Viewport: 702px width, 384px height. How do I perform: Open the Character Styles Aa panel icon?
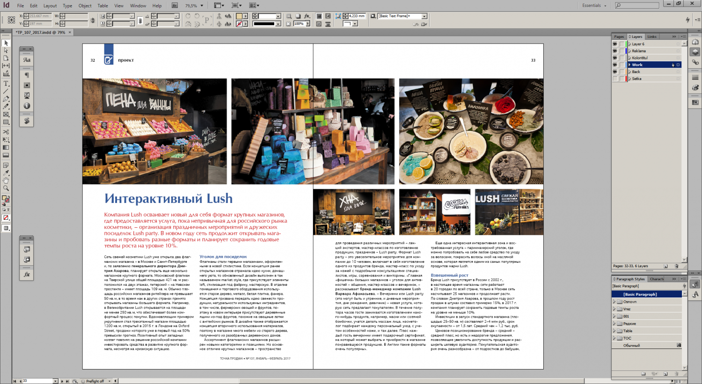(27, 60)
